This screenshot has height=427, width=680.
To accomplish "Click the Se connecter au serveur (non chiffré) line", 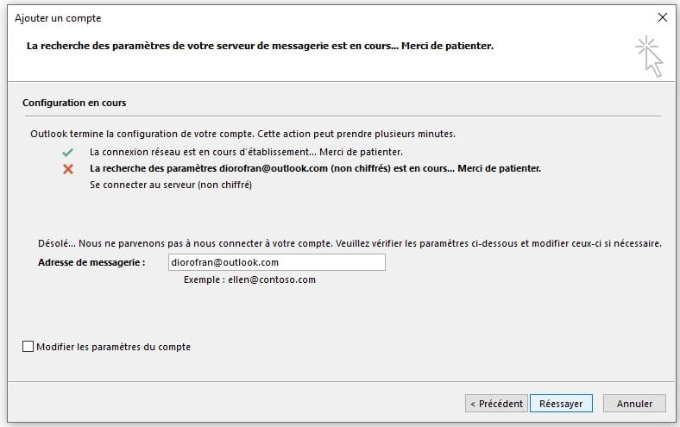I will 171,185.
